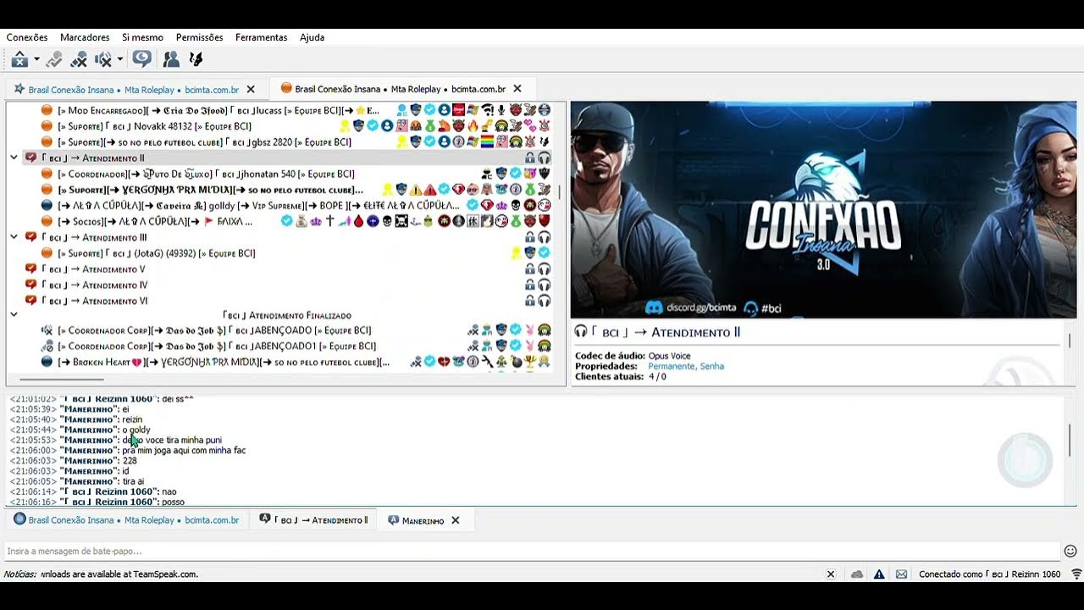Click 'Permanente, Senha' properties text

686,366
